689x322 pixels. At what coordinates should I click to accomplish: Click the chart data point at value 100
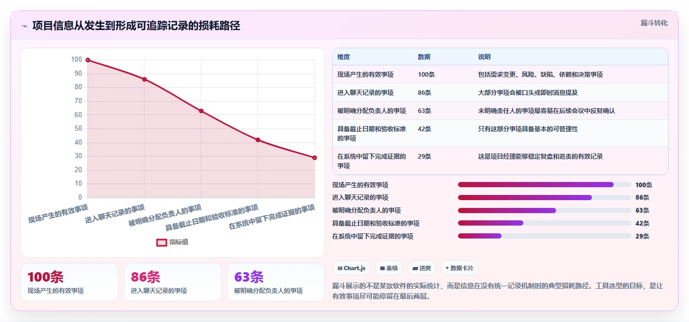(x=88, y=60)
